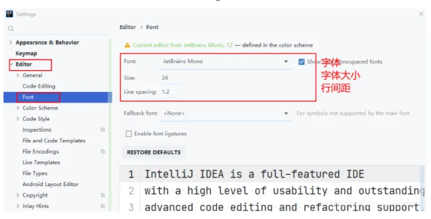Open the Fallback font dropdown
Image resolution: width=431 pixels, height=219 pixels.
225,113
